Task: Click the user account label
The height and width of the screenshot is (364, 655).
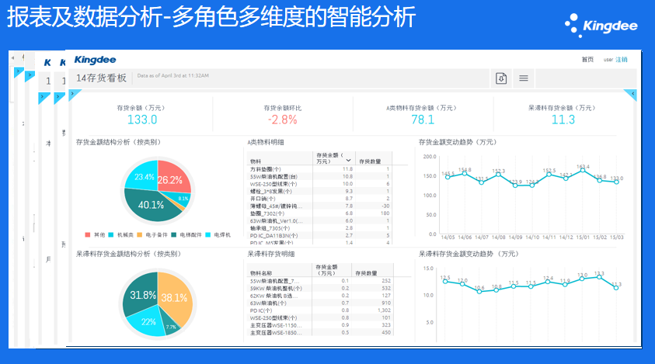Action: pyautogui.click(x=608, y=60)
